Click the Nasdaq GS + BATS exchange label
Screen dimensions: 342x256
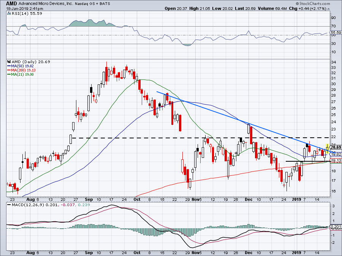[x=92, y=4]
